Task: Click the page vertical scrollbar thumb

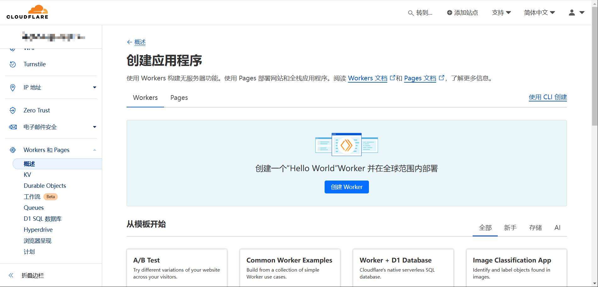Action: (595, 66)
